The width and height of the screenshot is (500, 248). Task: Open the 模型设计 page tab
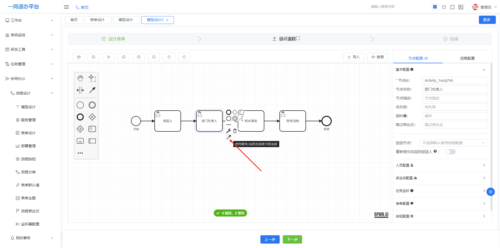click(126, 20)
